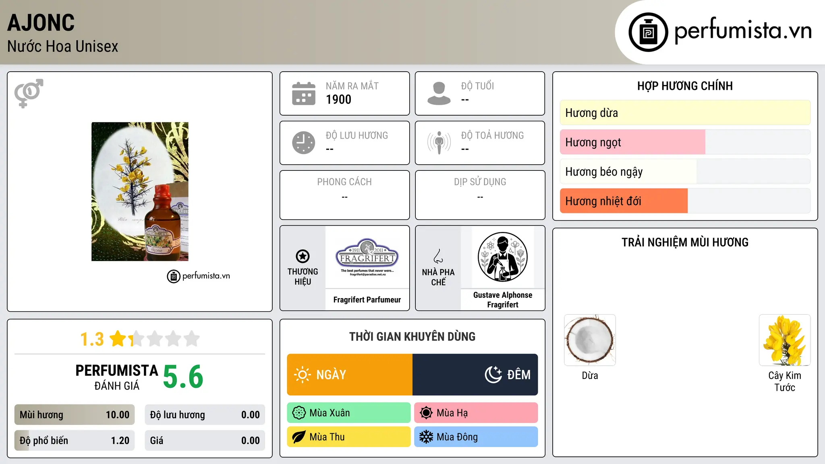Select the Ngày daytime segment
825x464 pixels.
[350, 375]
